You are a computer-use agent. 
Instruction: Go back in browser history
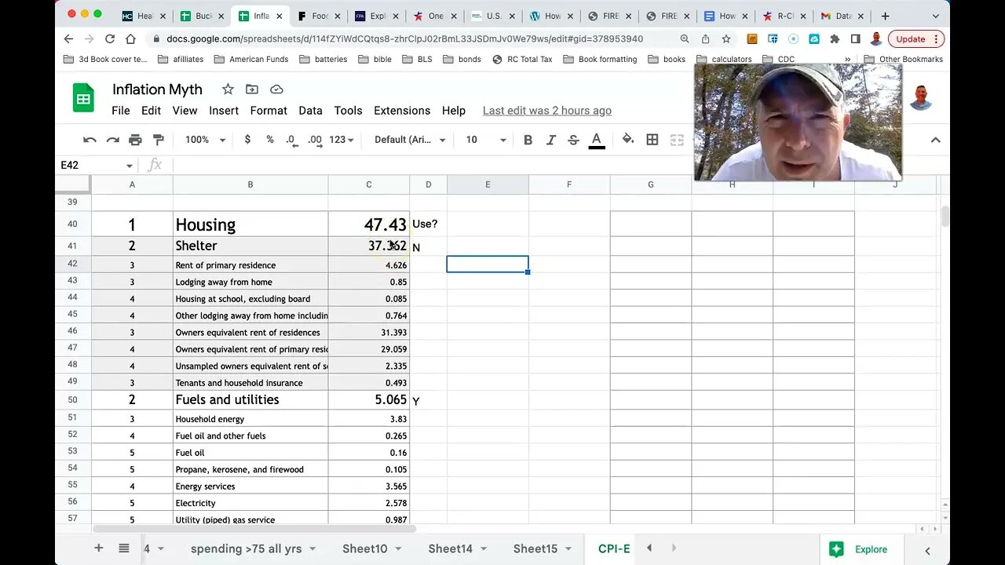pyautogui.click(x=68, y=38)
